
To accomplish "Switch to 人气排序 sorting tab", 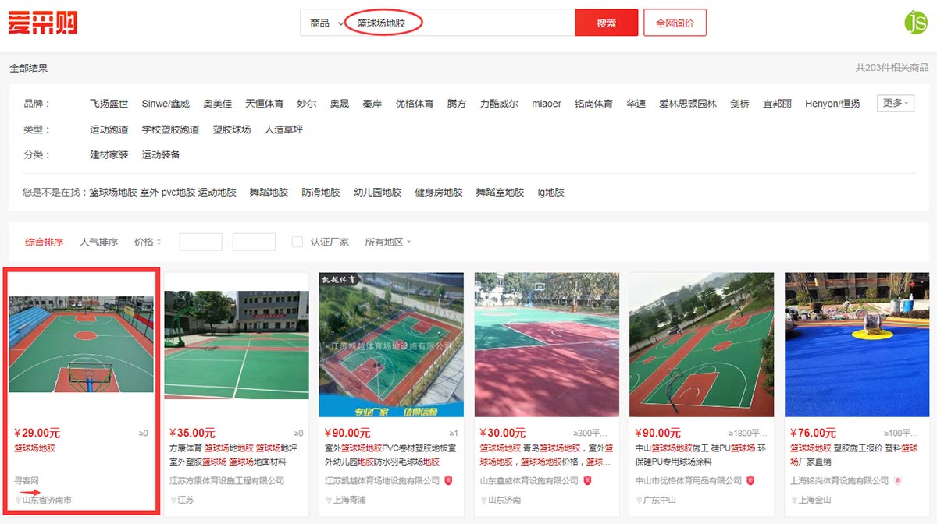I will (x=100, y=242).
